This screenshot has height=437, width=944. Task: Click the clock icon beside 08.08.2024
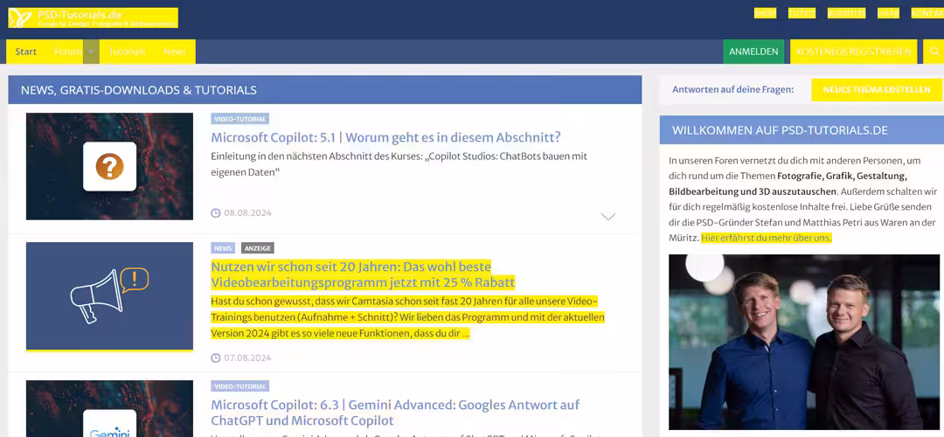(216, 213)
